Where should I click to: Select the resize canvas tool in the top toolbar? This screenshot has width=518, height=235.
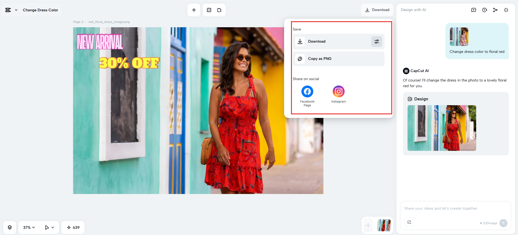(x=219, y=10)
